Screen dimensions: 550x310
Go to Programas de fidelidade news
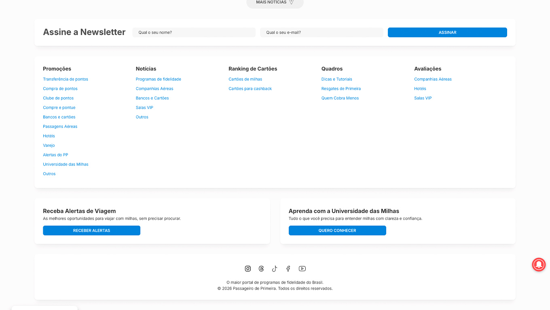pyautogui.click(x=159, y=79)
